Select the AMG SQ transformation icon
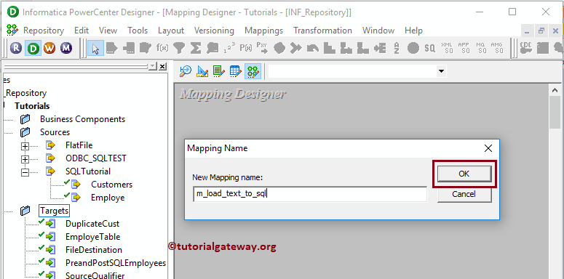The image size is (564, 279). (x=497, y=48)
